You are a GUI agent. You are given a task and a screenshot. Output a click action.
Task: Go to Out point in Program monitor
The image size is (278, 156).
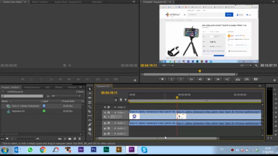227,79
